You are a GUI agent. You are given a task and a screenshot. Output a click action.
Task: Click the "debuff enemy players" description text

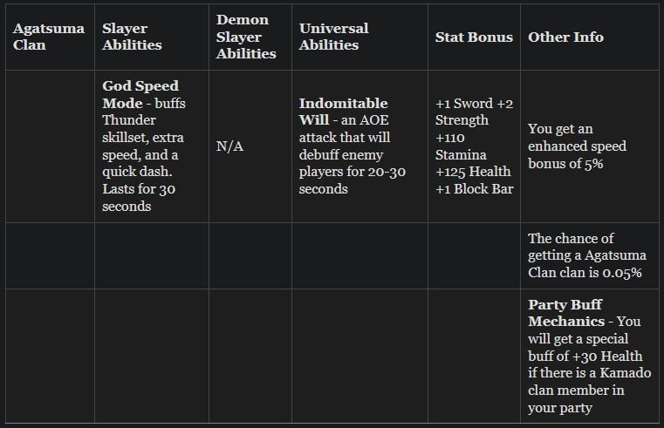click(x=343, y=163)
